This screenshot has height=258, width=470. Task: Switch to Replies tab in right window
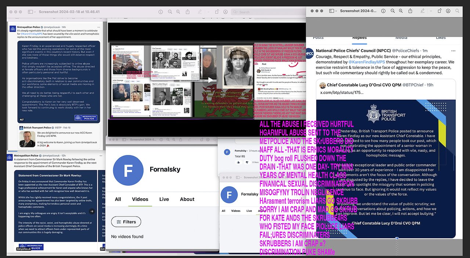(x=359, y=37)
